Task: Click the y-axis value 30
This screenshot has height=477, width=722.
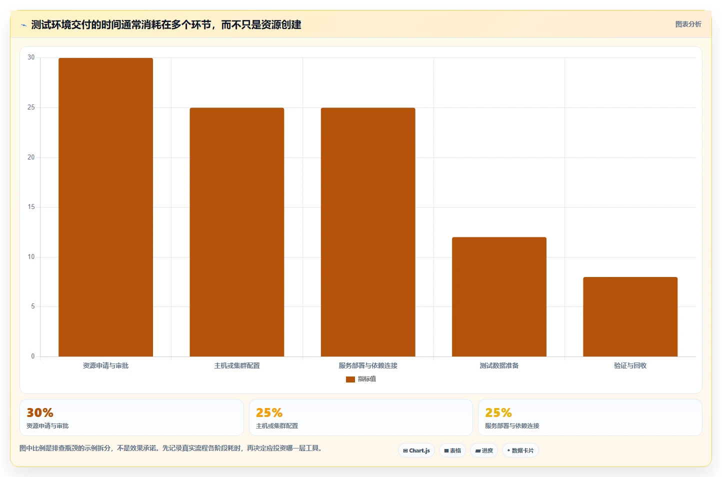Action: pyautogui.click(x=31, y=57)
